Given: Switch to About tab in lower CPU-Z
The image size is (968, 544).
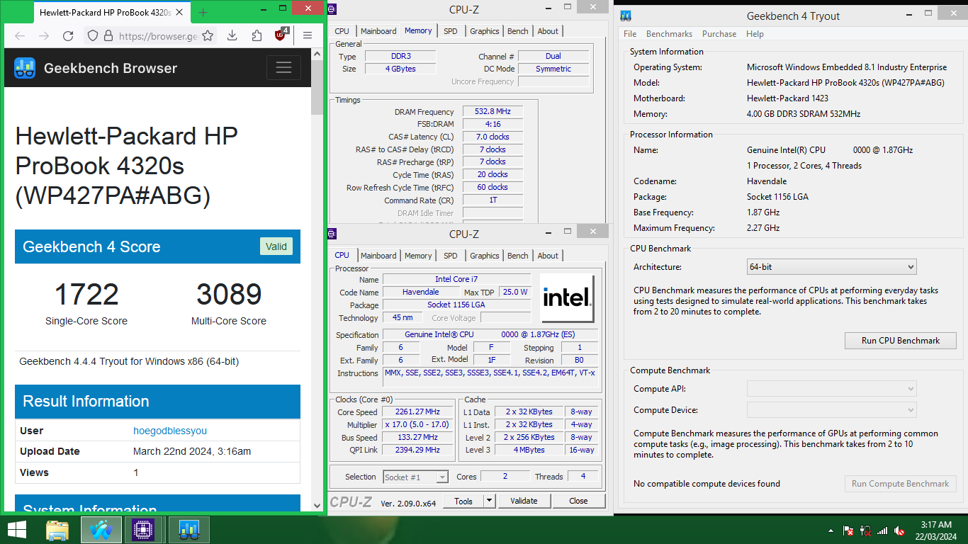Looking at the screenshot, I should point(548,256).
